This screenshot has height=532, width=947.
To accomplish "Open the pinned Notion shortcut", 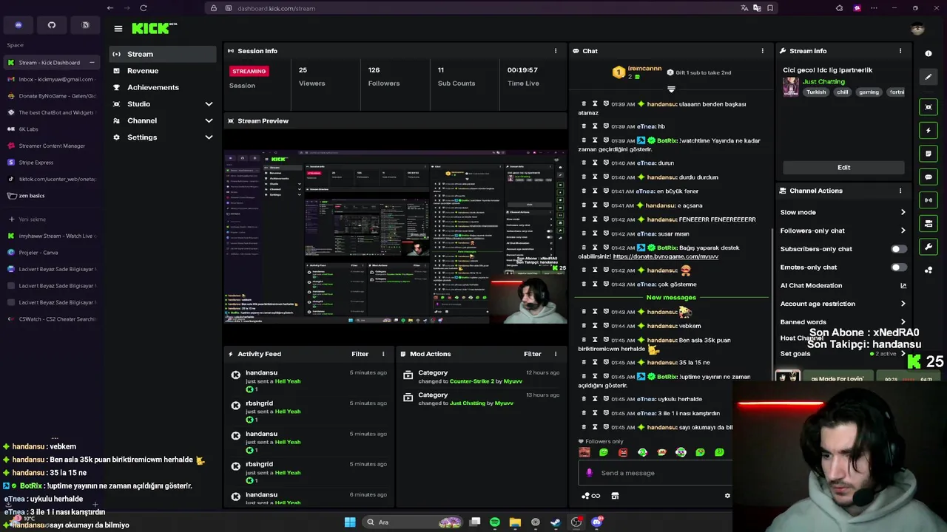I will pyautogui.click(x=85, y=25).
